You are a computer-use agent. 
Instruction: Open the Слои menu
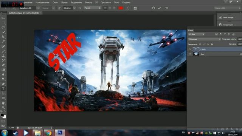pos(55,3)
